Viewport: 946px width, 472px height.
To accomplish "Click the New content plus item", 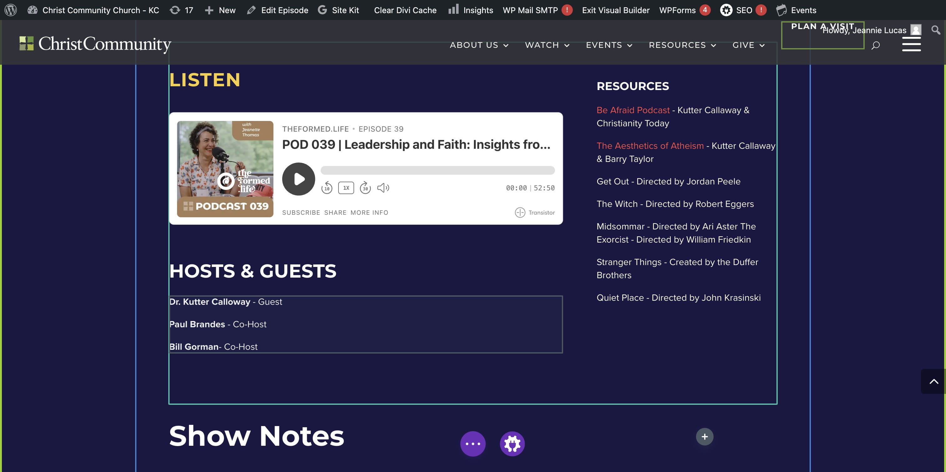I will pyautogui.click(x=220, y=10).
